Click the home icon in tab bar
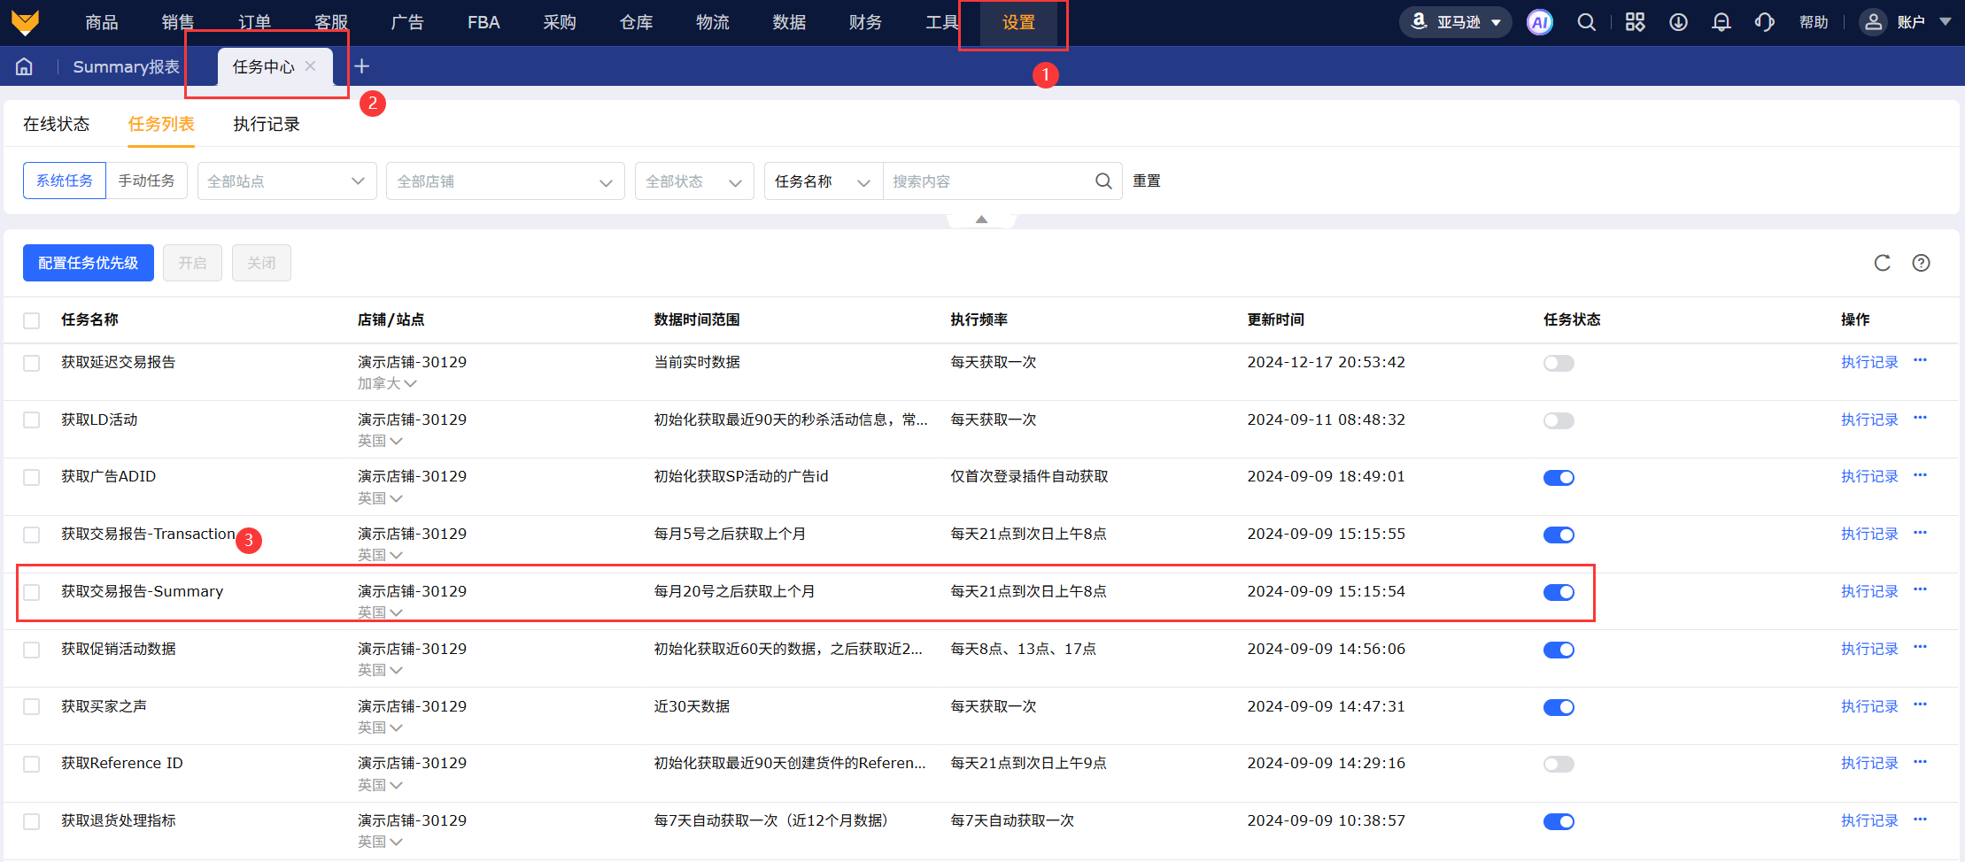The image size is (1965, 862). pyautogui.click(x=25, y=66)
